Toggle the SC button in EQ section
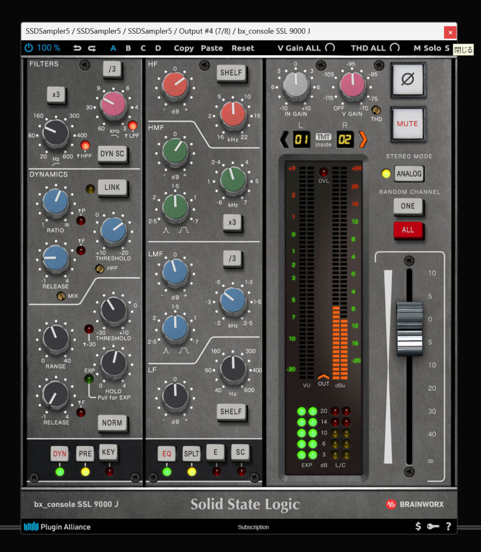 (x=240, y=452)
